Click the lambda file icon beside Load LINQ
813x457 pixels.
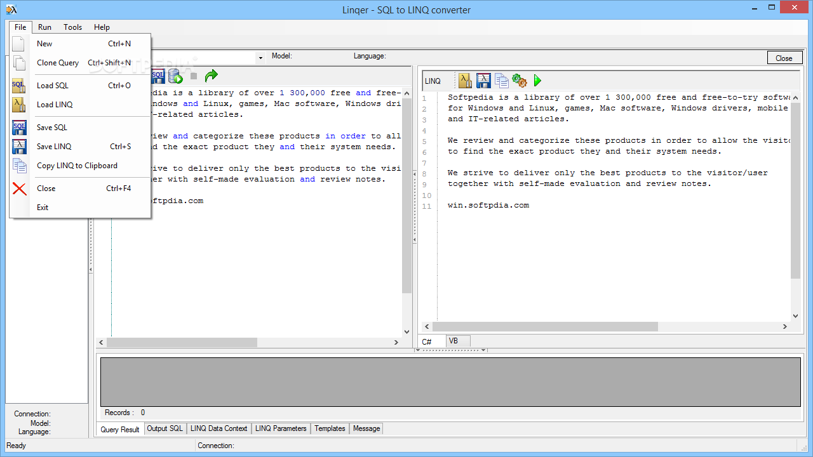(x=19, y=105)
